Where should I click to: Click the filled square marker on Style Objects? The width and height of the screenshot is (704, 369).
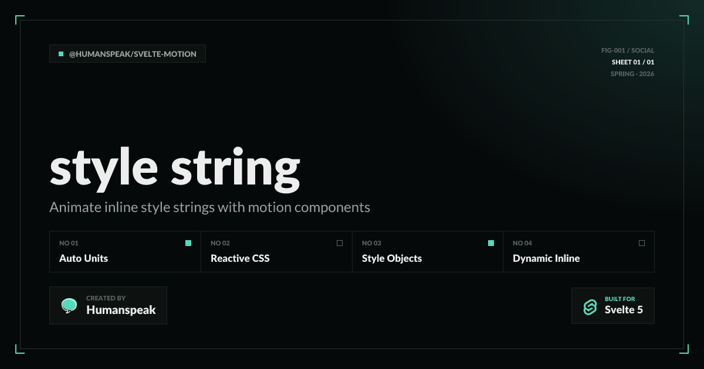coord(491,243)
